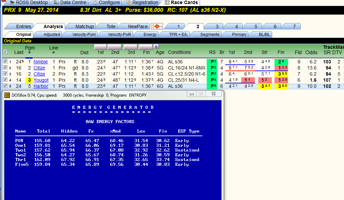The height and width of the screenshot is (200, 344).
Task: Select race number tab 7
Action: point(291,26)
